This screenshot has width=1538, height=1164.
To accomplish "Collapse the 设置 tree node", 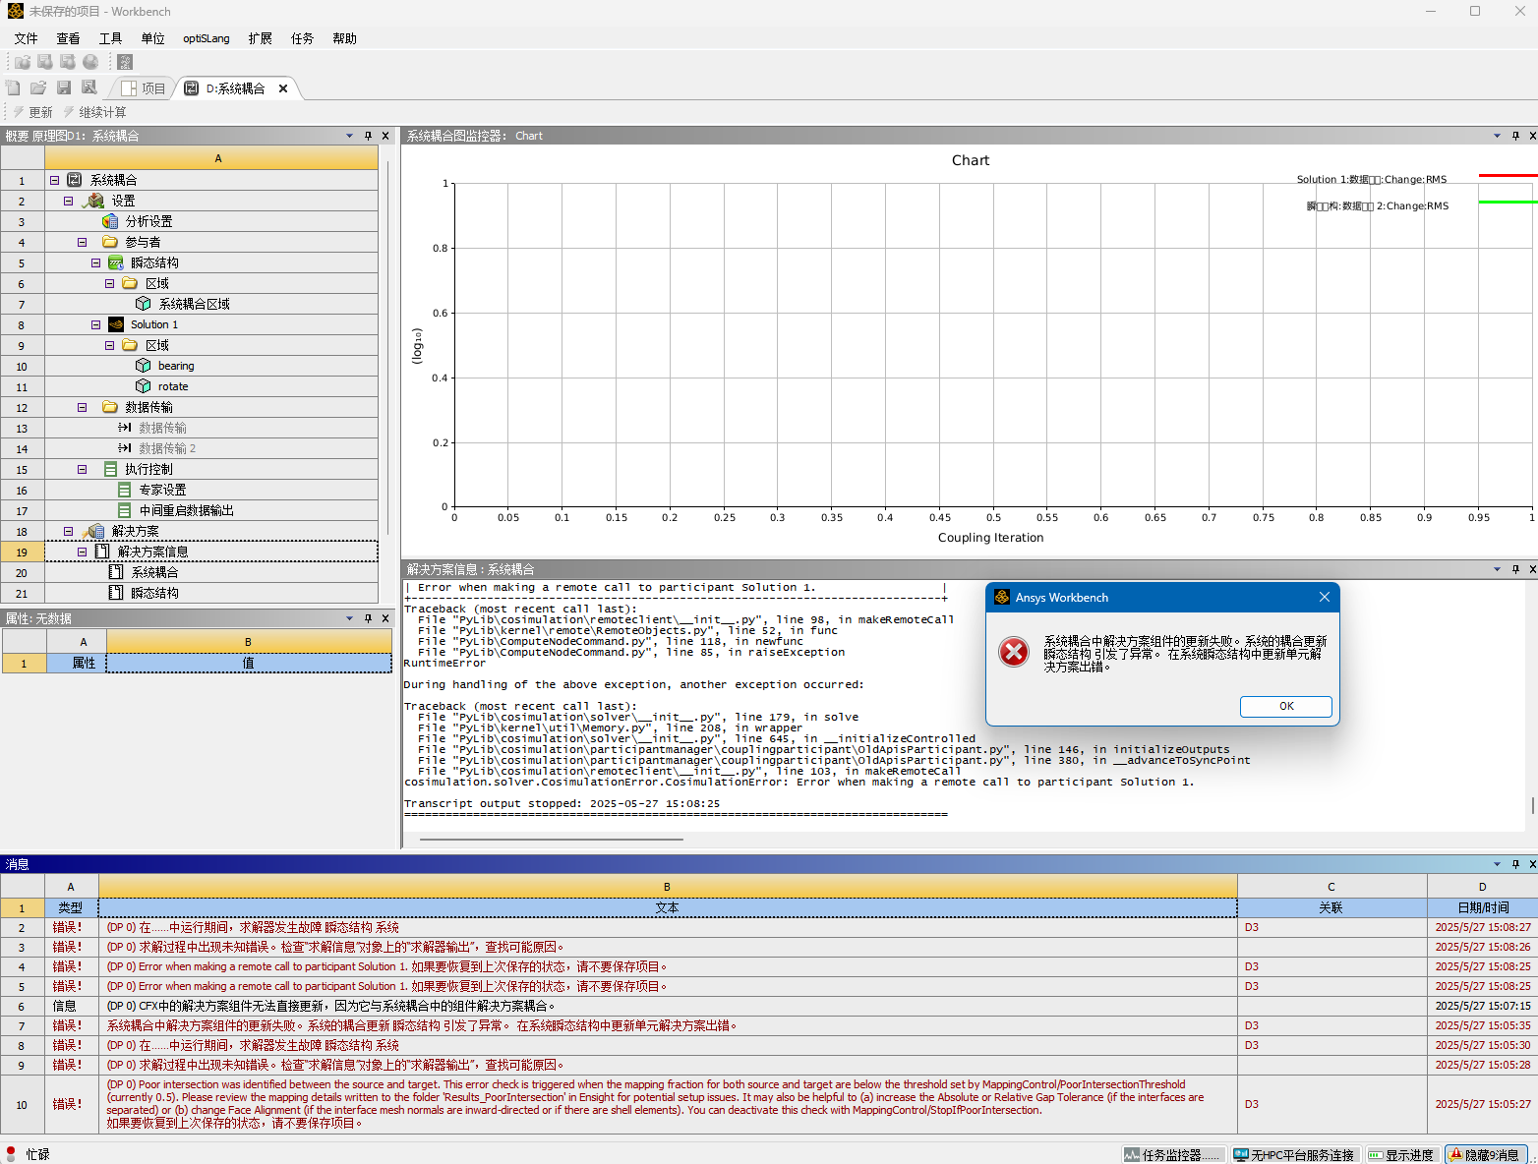I will [69, 201].
